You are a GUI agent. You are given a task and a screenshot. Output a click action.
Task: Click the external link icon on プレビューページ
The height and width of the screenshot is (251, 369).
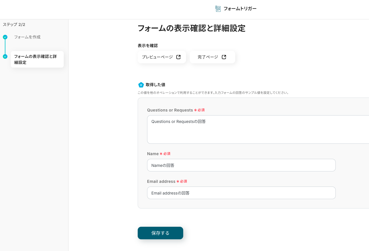pyautogui.click(x=178, y=57)
